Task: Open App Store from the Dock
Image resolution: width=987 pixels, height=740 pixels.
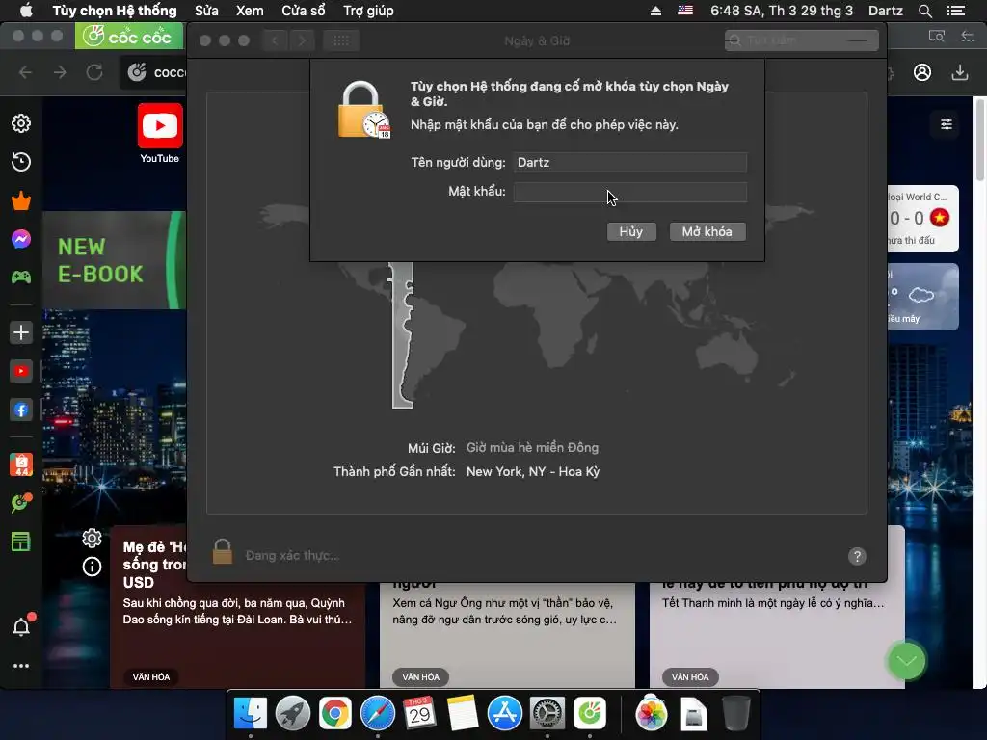Action: click(504, 714)
